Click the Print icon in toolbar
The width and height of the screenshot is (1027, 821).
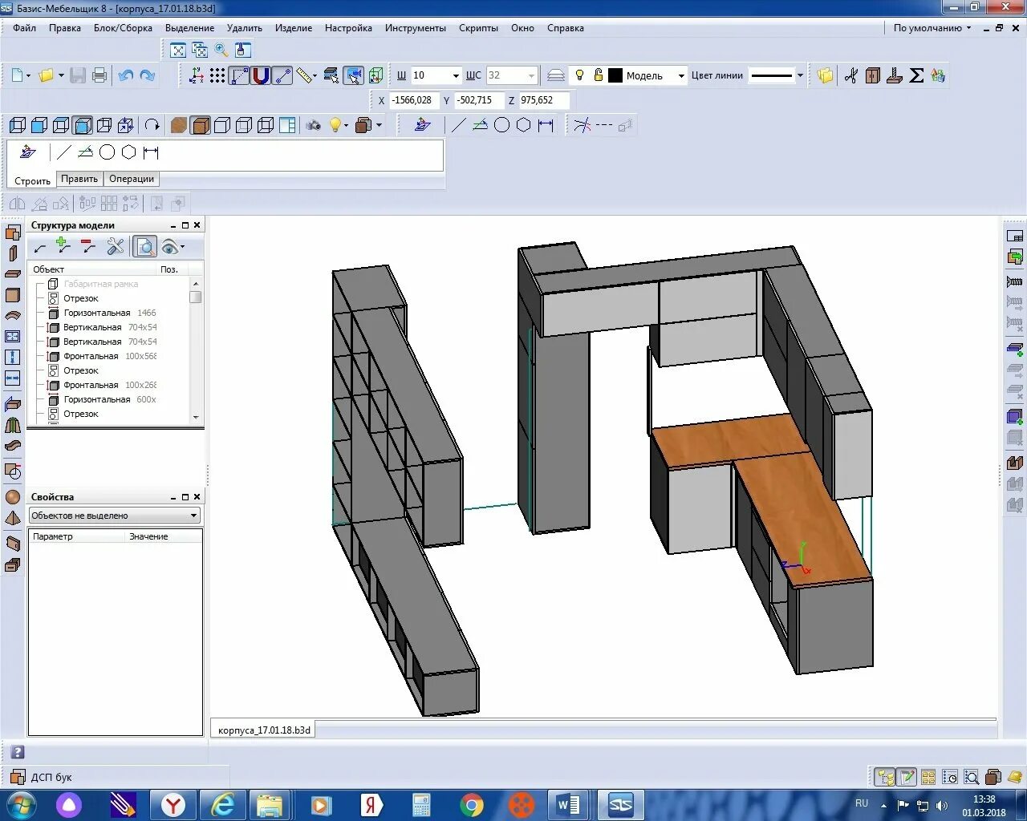[99, 75]
